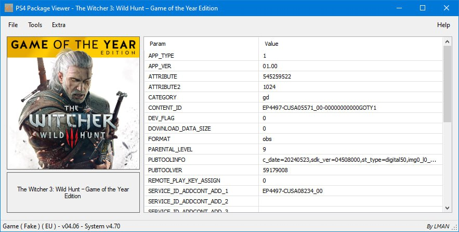This screenshot has width=459, height=232.
Task: Minimize the PS4 Package Viewer window
Action: (x=399, y=8)
